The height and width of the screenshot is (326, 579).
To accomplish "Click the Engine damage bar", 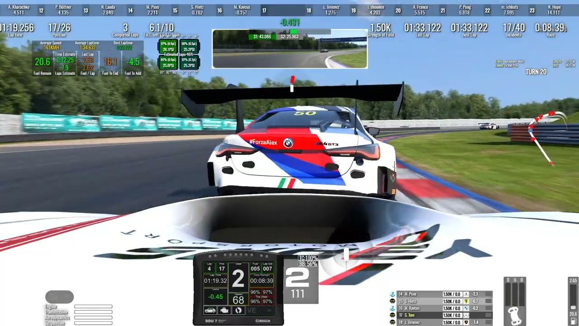I will pos(93,307).
